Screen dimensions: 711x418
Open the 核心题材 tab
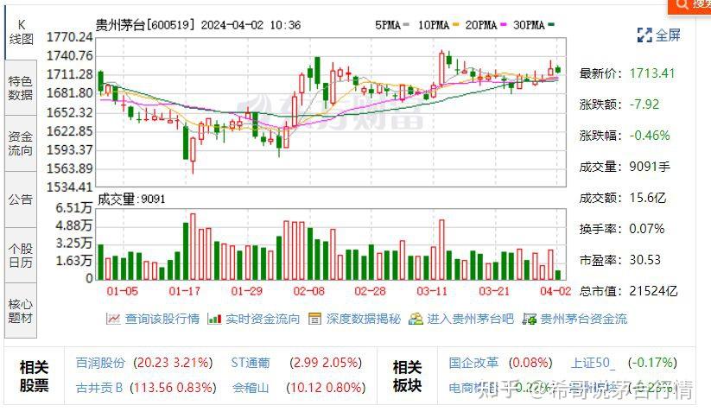click(x=21, y=311)
